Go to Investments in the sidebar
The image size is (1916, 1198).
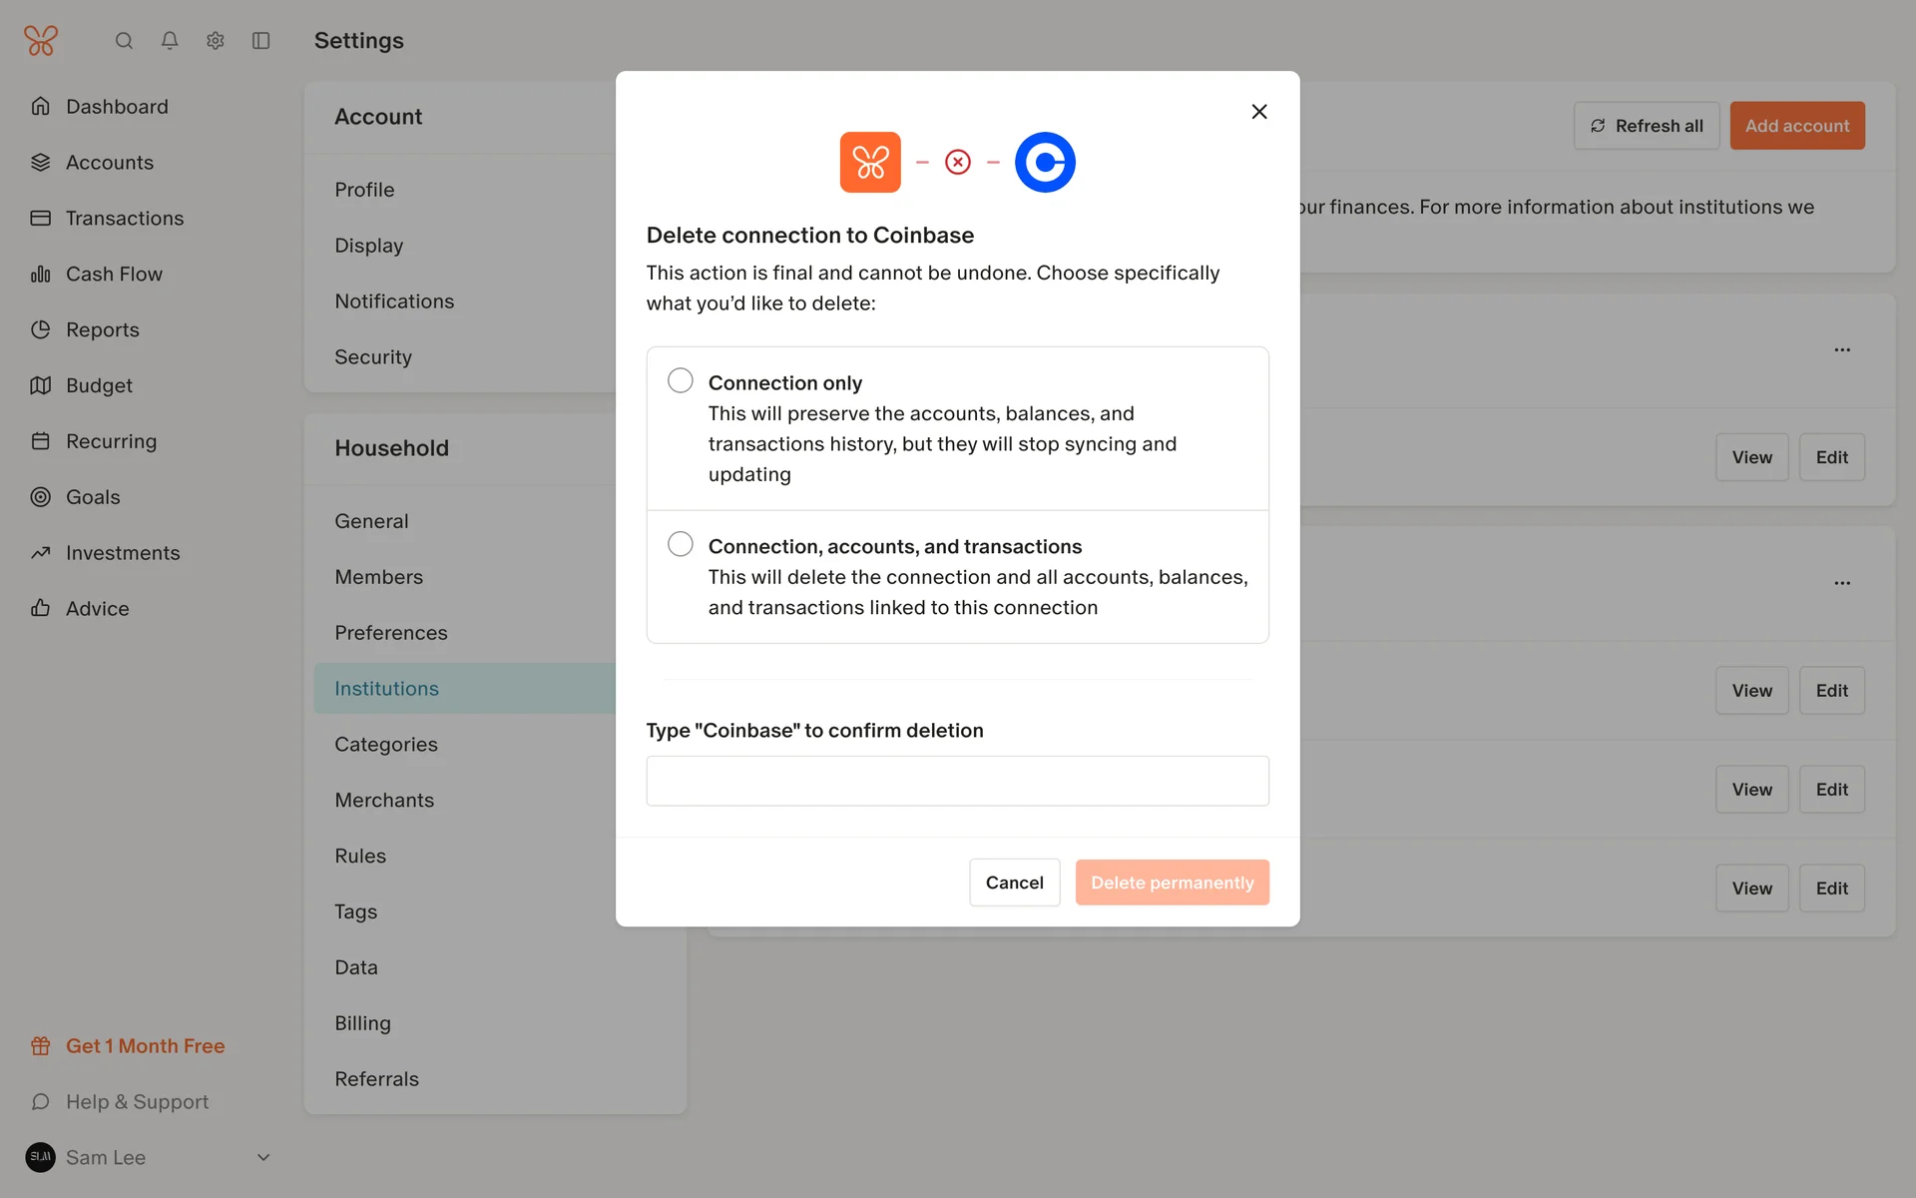coord(123,552)
